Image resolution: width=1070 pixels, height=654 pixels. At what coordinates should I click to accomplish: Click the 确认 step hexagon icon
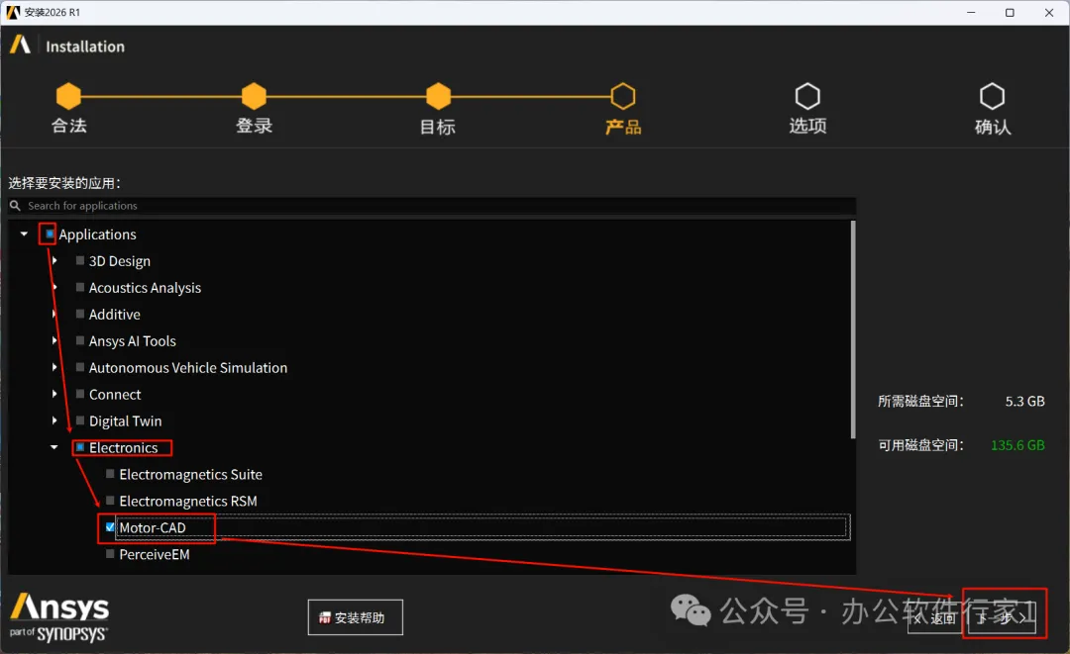coord(992,96)
